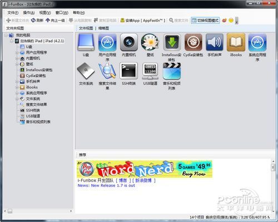Open the 文件(F) menu

13,13
